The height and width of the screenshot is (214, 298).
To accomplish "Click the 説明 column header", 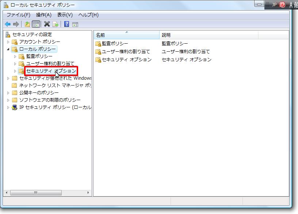I will pyautogui.click(x=208, y=35).
